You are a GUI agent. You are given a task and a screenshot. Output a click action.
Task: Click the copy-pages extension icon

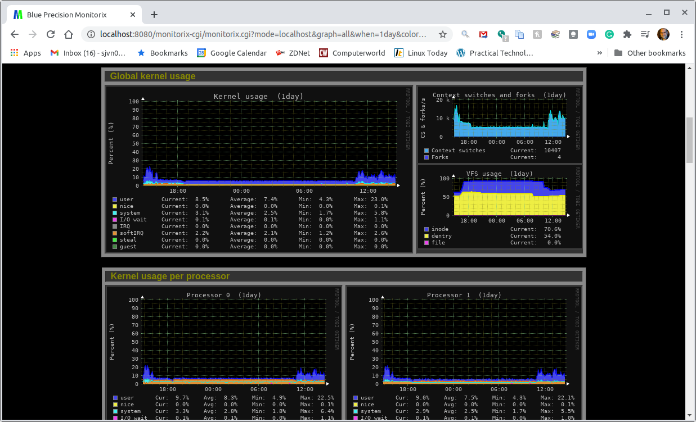[519, 34]
